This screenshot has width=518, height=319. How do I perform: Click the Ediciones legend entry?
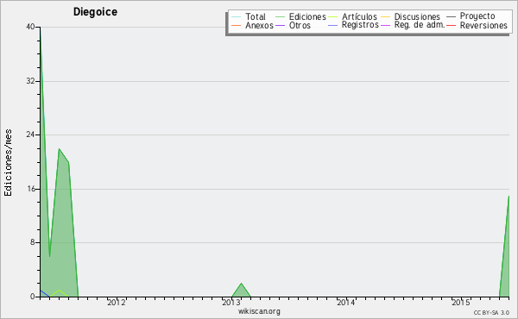click(300, 16)
